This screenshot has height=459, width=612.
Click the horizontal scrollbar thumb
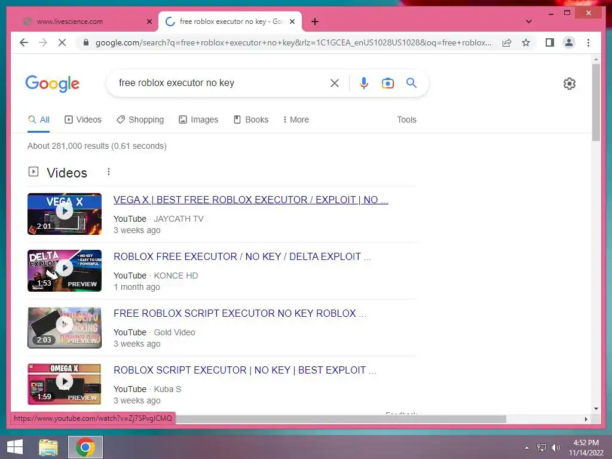point(341,419)
